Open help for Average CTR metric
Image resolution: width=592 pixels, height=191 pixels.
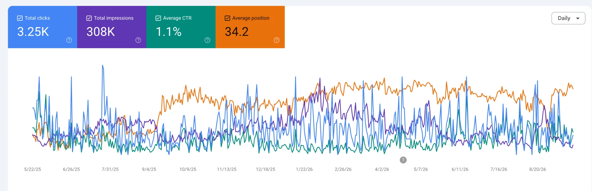coord(208,40)
